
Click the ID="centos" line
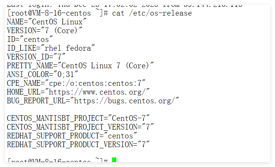tap(30, 39)
